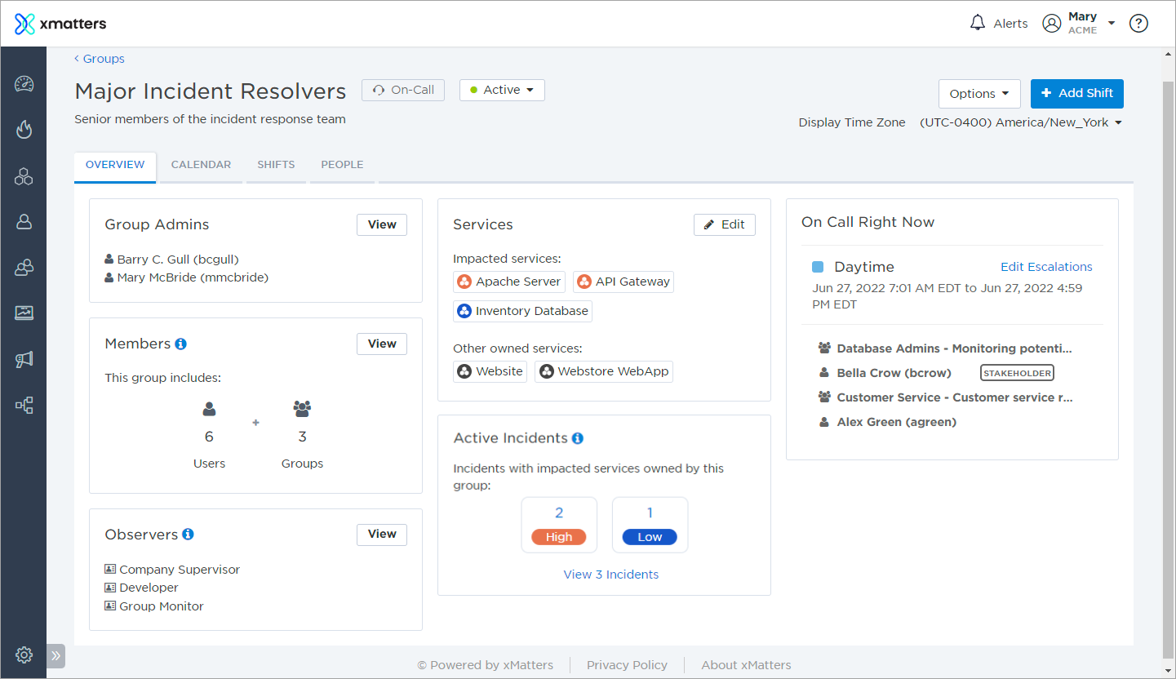This screenshot has width=1176, height=679.
Task: Switch to the Calendar tab
Action: (x=201, y=165)
